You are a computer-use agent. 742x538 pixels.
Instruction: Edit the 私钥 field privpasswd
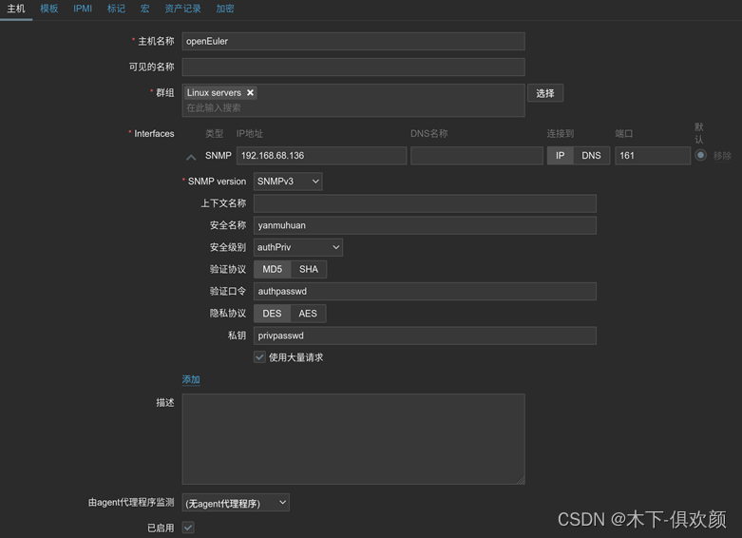point(425,336)
